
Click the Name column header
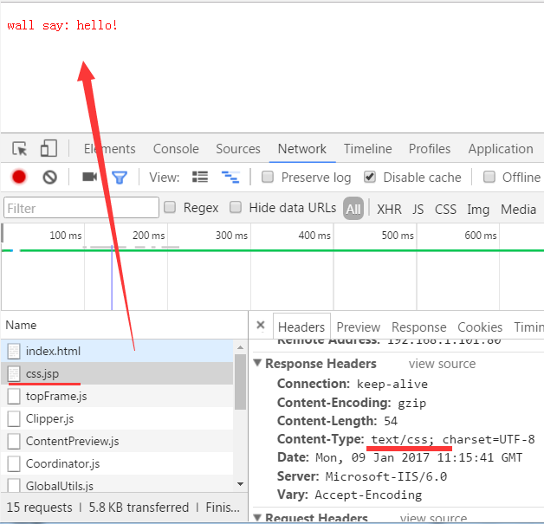124,325
